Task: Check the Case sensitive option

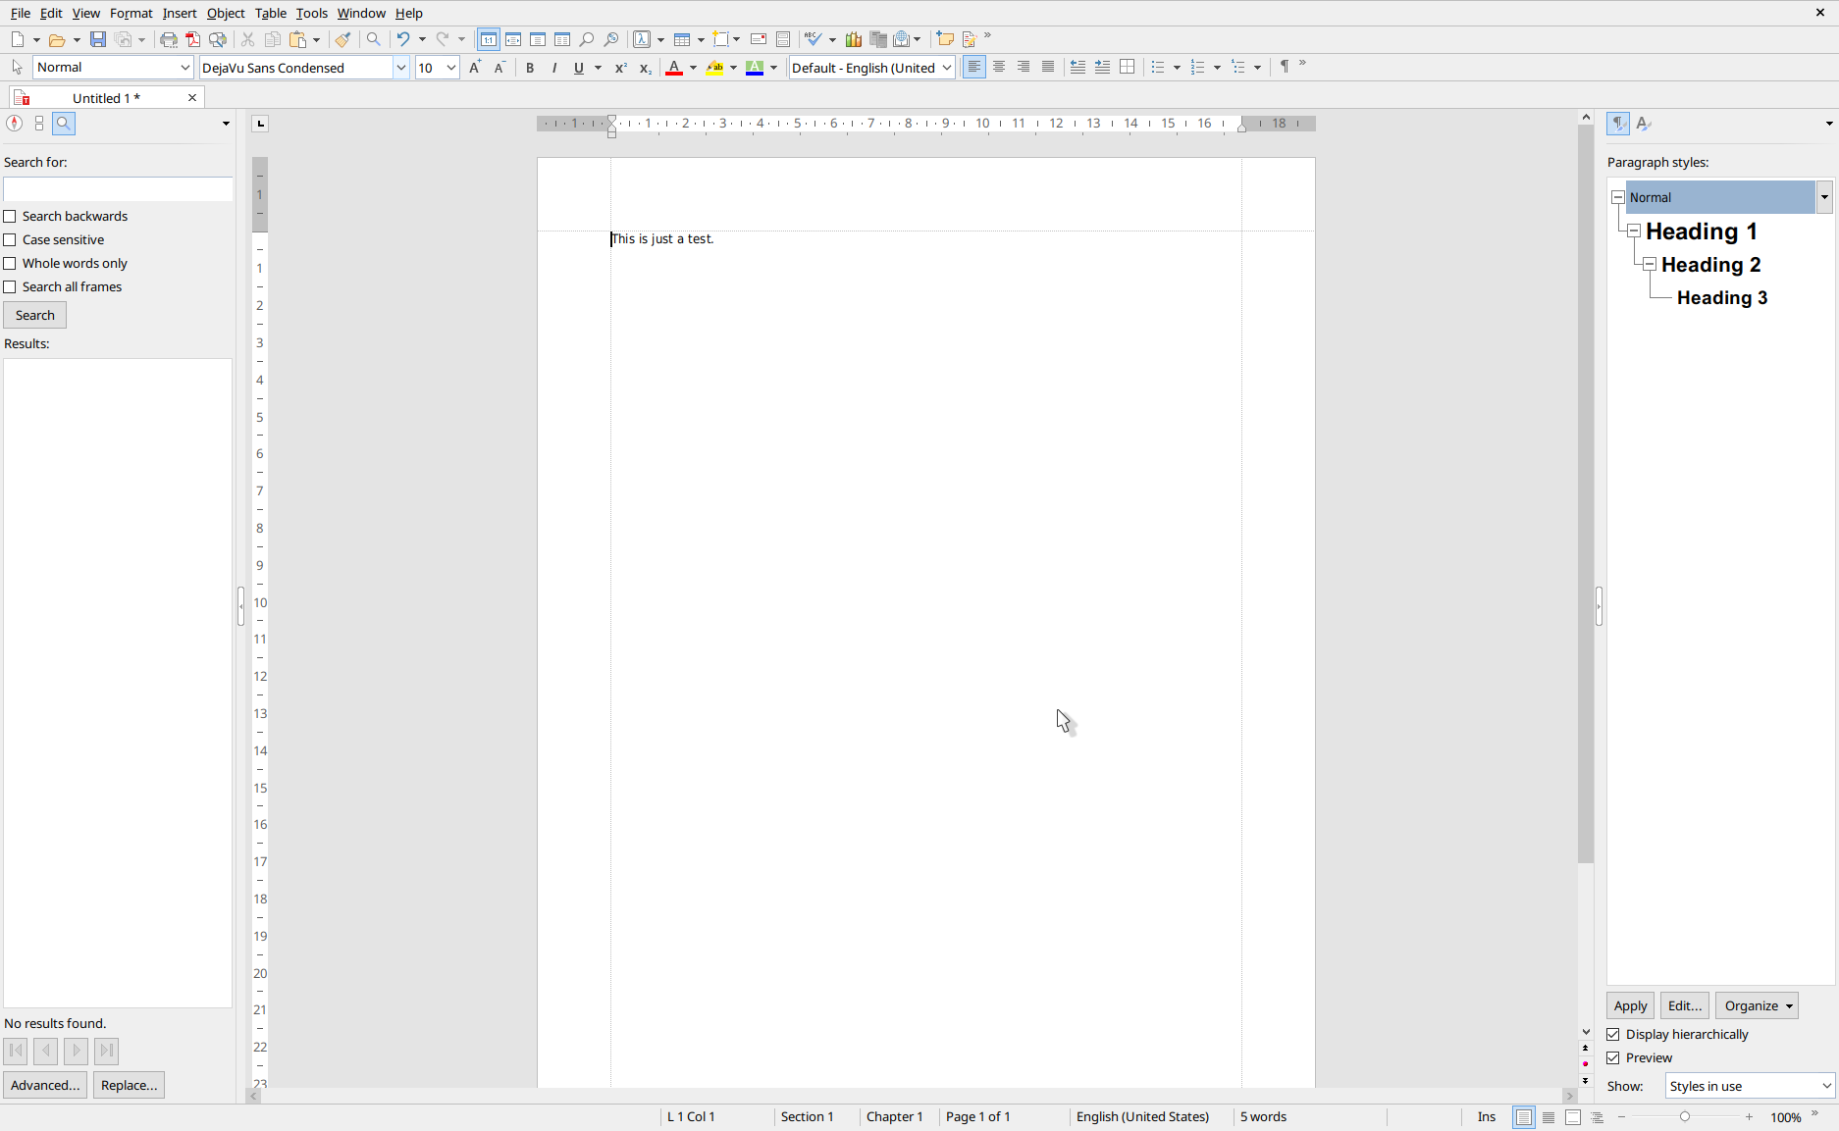Action: [x=10, y=240]
